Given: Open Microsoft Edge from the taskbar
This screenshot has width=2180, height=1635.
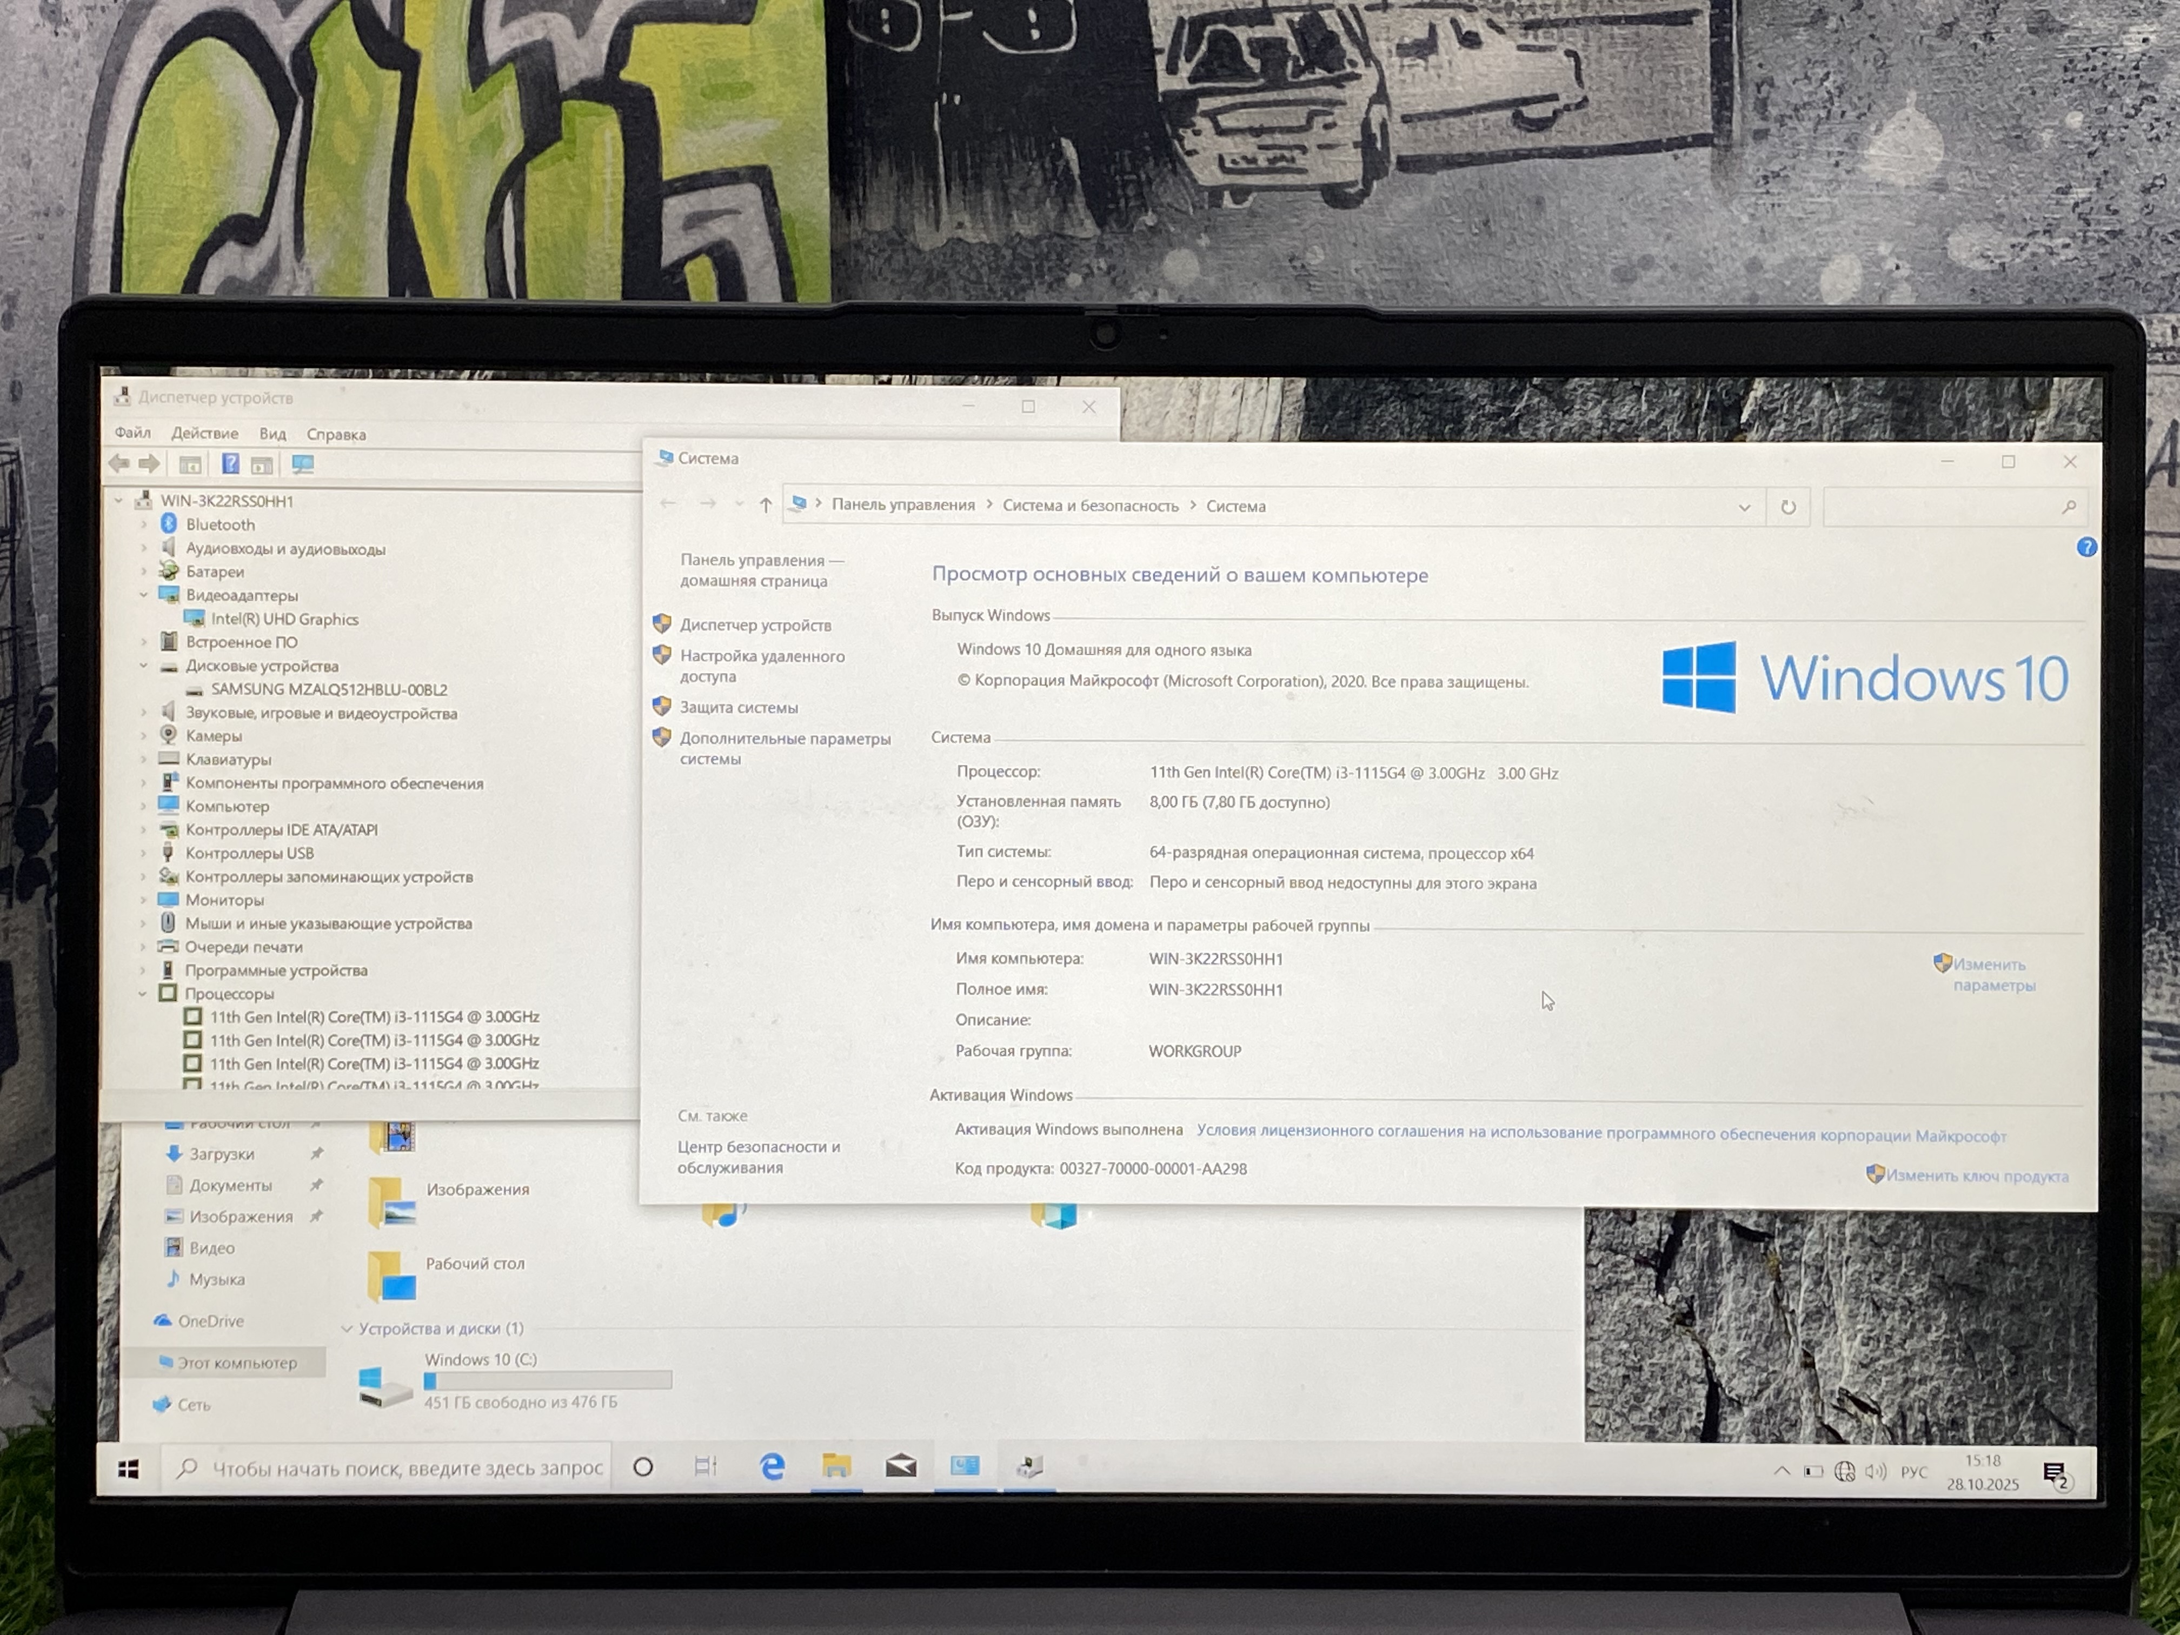Looking at the screenshot, I should click(772, 1467).
